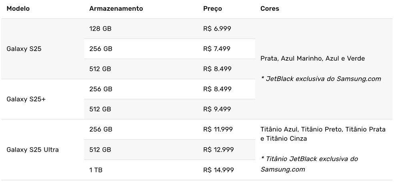Viewport: 400px width, 186px height.
Task: Click the Cores column header
Action: coord(270,8)
